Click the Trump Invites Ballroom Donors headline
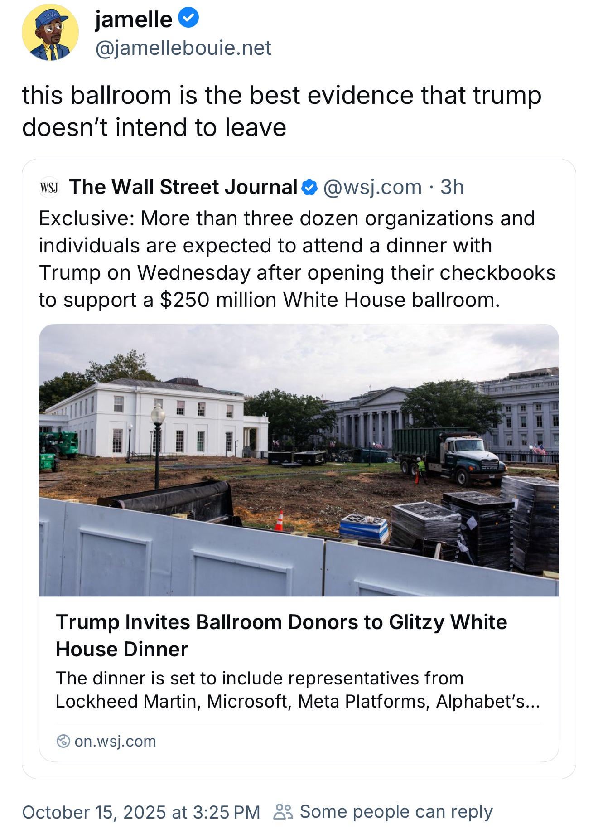This screenshot has height=829, width=598. 281,635
